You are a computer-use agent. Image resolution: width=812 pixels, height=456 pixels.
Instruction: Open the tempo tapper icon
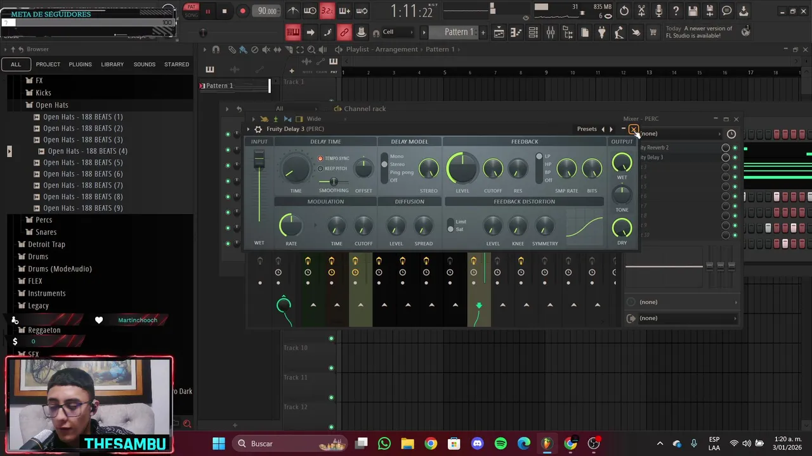pyautogui.click(x=619, y=32)
